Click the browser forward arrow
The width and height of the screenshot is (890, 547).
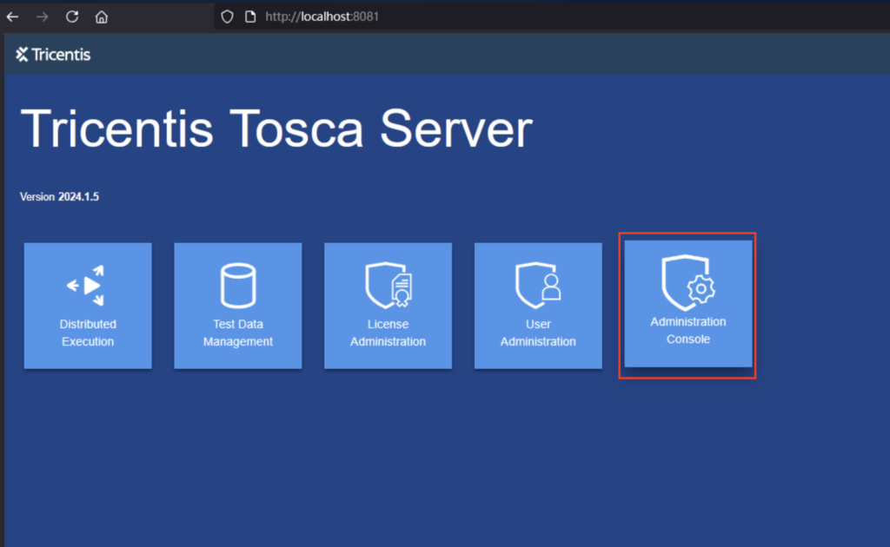(42, 17)
